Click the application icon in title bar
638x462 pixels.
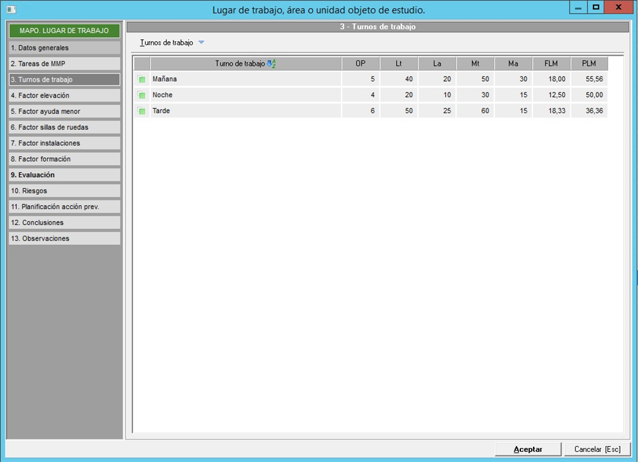(11, 9)
